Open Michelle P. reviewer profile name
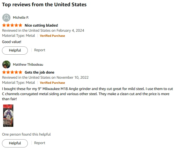 point(21,18)
